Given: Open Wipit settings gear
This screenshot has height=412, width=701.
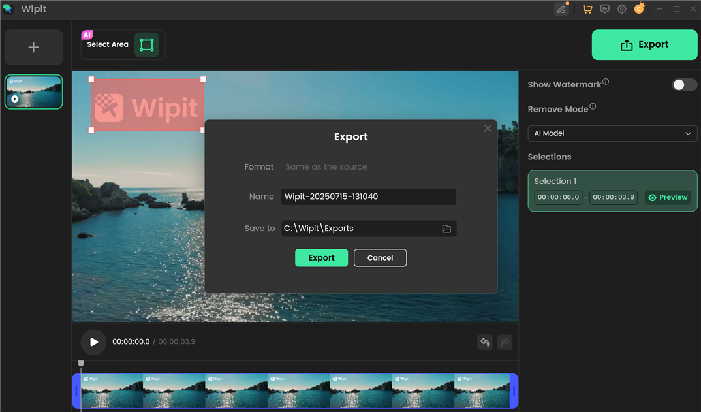Looking at the screenshot, I should [x=621, y=8].
